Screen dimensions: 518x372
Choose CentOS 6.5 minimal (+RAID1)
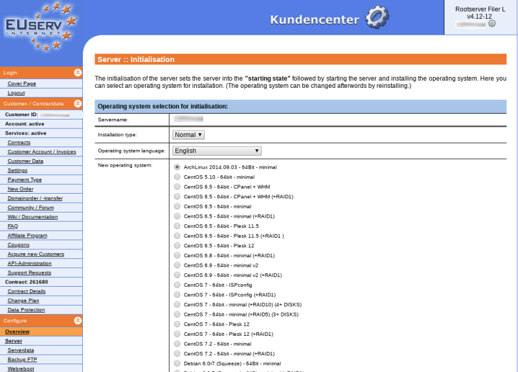[x=177, y=216]
